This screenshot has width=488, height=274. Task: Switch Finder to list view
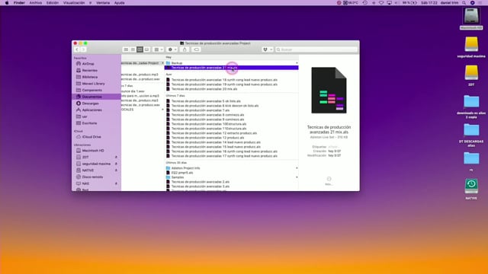tap(133, 49)
